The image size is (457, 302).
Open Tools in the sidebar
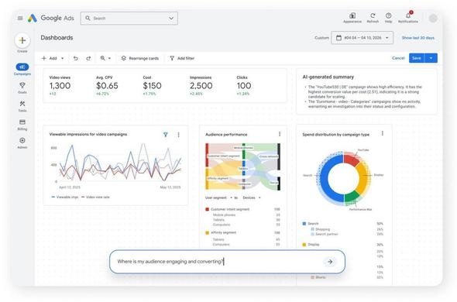click(x=22, y=106)
